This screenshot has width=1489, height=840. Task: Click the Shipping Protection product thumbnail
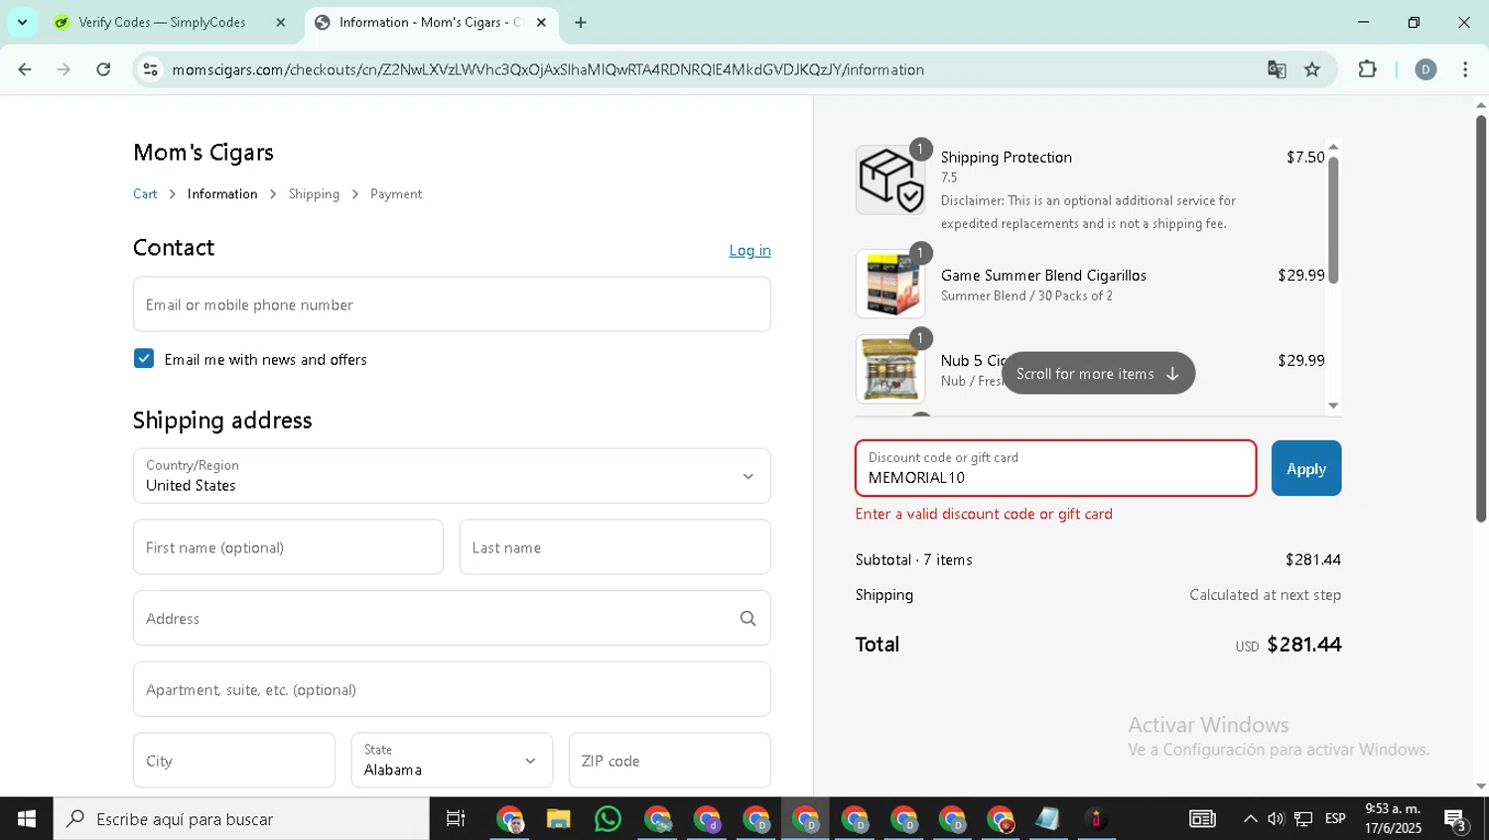pyautogui.click(x=890, y=180)
